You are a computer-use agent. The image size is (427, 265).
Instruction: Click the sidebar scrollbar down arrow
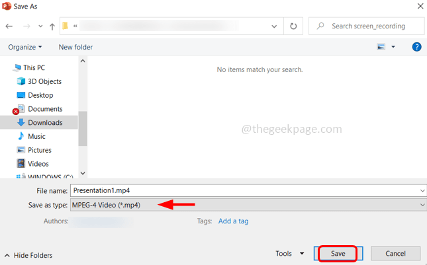tap(83, 173)
